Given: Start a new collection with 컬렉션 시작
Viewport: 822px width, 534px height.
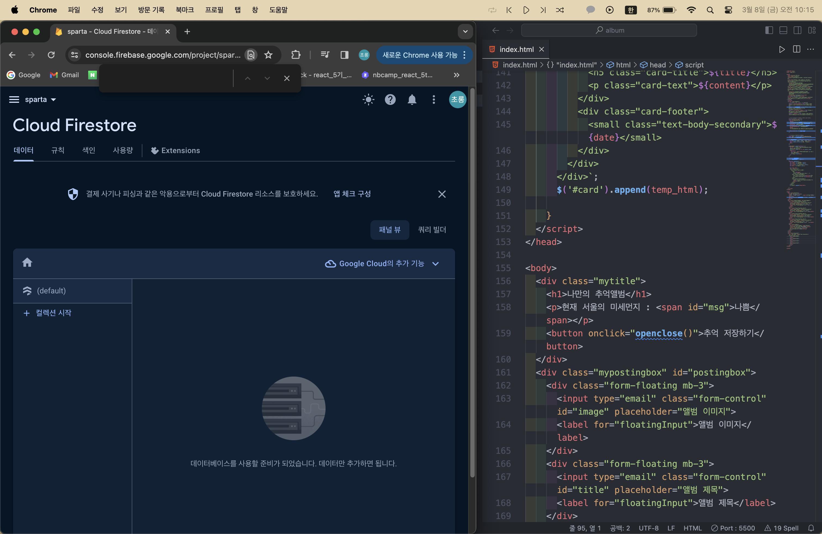Looking at the screenshot, I should [47, 313].
